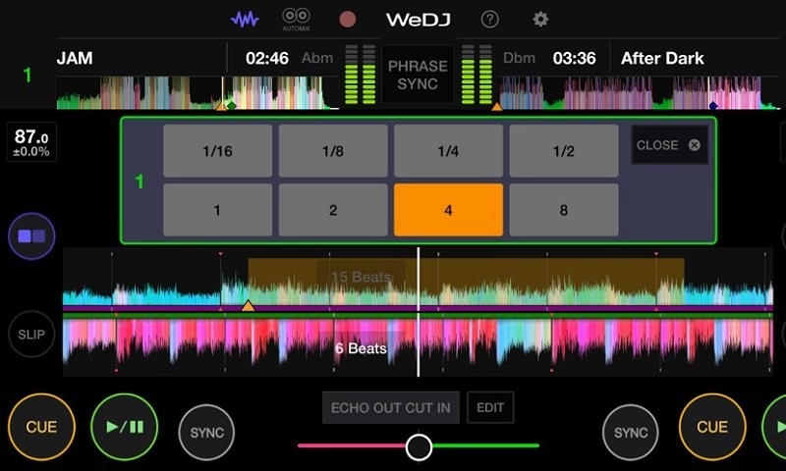The height and width of the screenshot is (471, 786).
Task: Click the crossfader knob
Action: point(419,447)
